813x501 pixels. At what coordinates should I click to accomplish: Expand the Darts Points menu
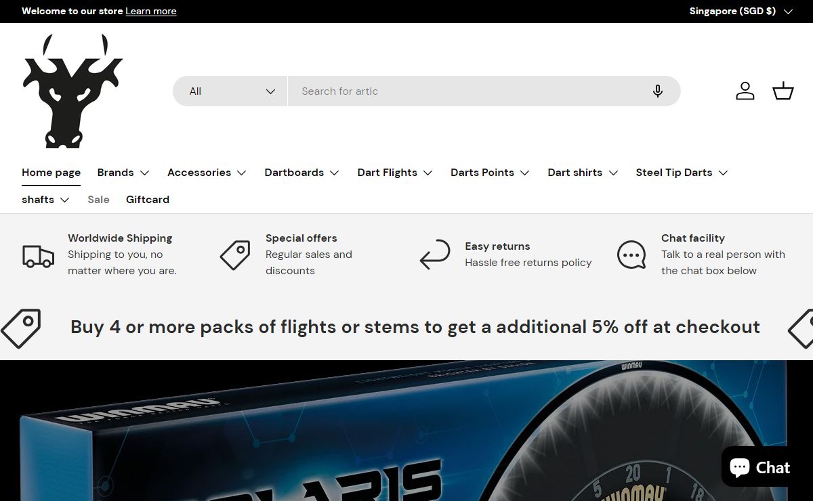coord(491,173)
